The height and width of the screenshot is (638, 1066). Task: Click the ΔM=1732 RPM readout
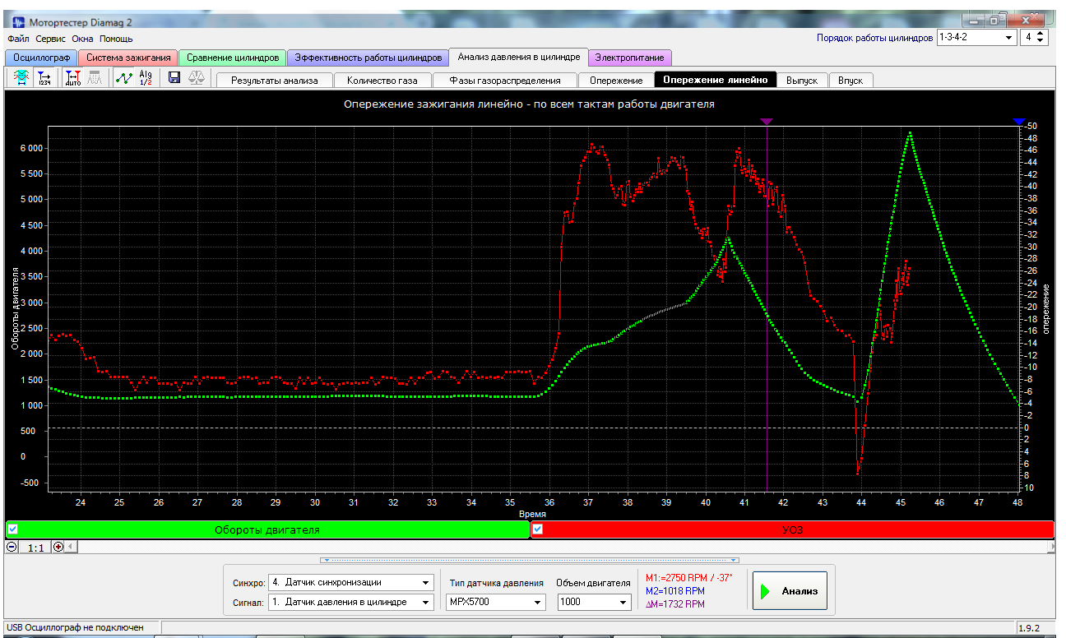(x=675, y=604)
